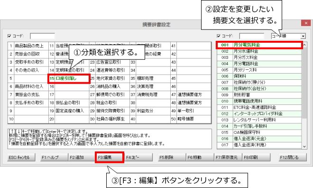The height and width of the screenshot is (188, 313).
Task: Click scroll-down arrow of summary list
Action: pyautogui.click(x=304, y=146)
